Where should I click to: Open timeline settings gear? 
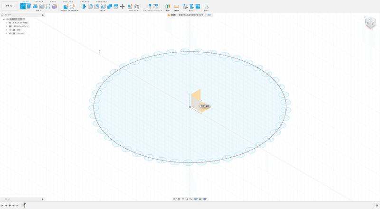pyautogui.click(x=377, y=206)
